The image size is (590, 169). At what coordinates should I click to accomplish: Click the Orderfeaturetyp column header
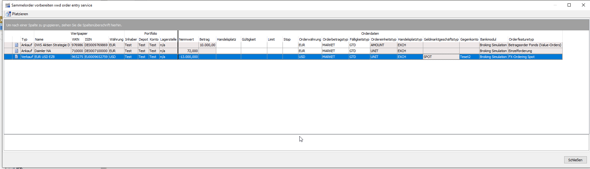(x=522, y=39)
